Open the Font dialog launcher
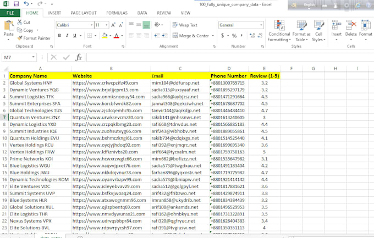374x238 pixels. coord(123,47)
